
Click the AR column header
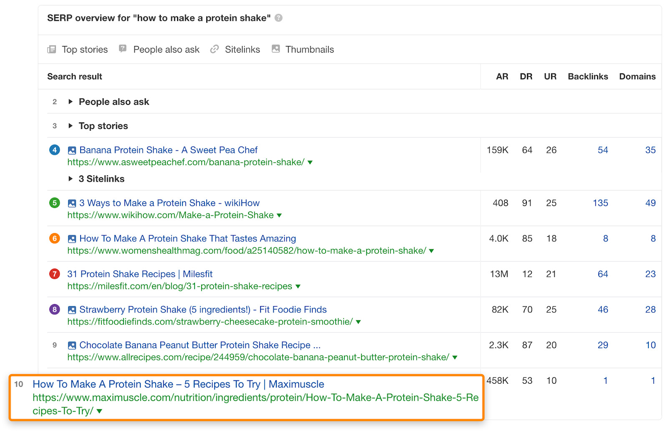(x=502, y=76)
